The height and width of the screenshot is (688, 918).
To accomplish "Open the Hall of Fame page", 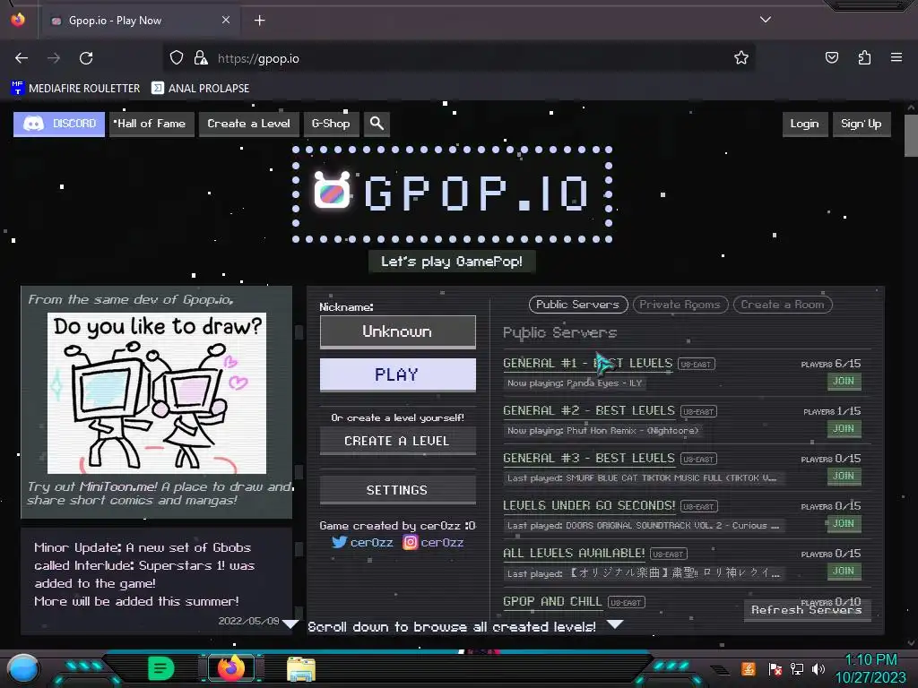I will pyautogui.click(x=152, y=124).
